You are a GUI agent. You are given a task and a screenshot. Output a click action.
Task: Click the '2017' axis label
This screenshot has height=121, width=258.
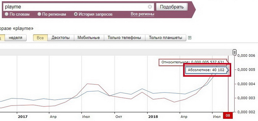[x=23, y=117]
